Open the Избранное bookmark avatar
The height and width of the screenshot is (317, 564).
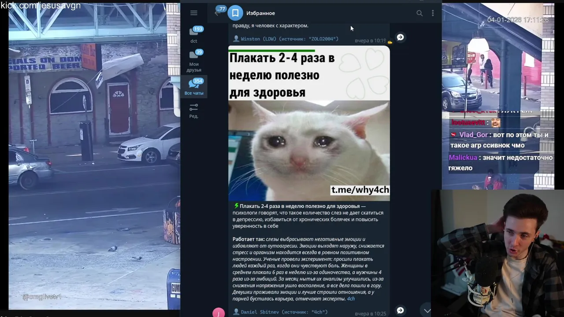(235, 13)
